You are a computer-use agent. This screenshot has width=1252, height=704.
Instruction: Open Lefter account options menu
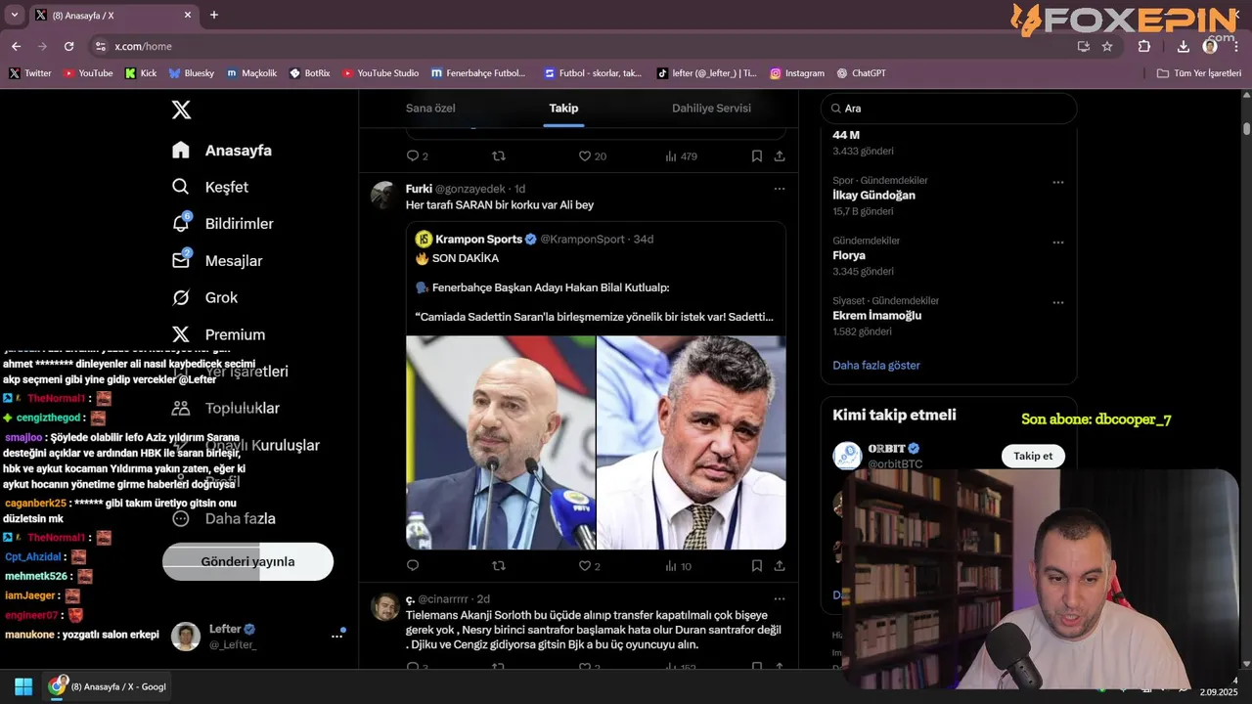[x=336, y=636]
